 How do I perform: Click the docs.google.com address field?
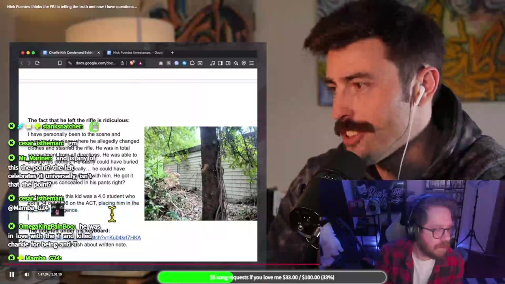[96, 63]
